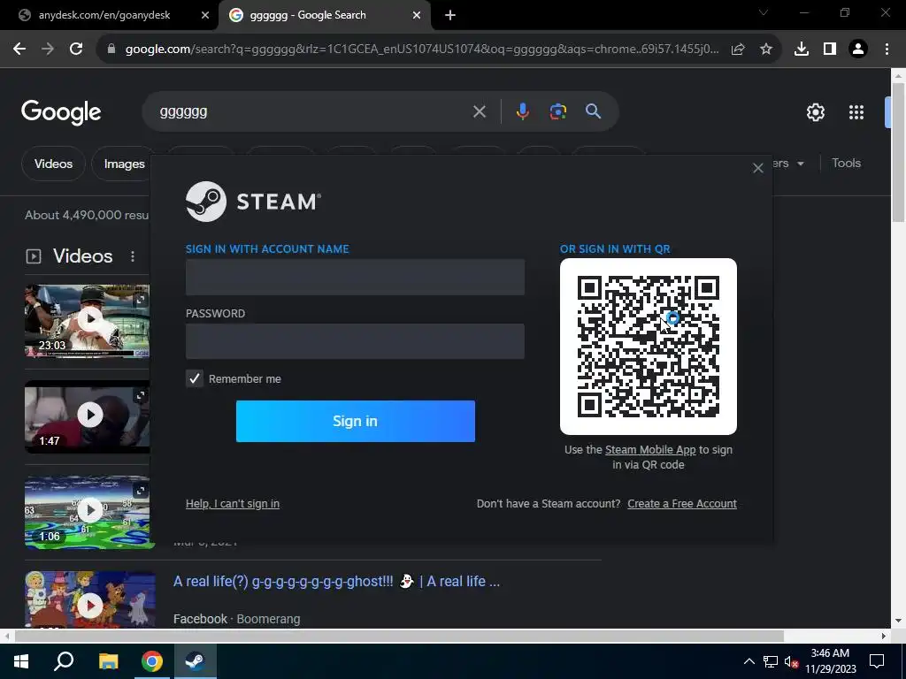Click the browser forward arrow
This screenshot has width=906, height=679.
pyautogui.click(x=48, y=50)
